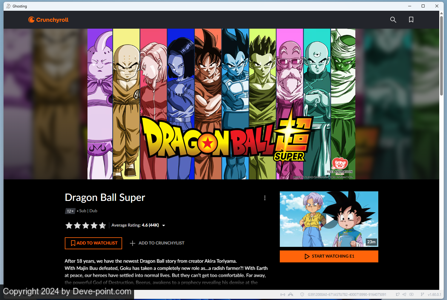Open the three-dot more options menu
This screenshot has height=300, width=447.
pyautogui.click(x=265, y=198)
